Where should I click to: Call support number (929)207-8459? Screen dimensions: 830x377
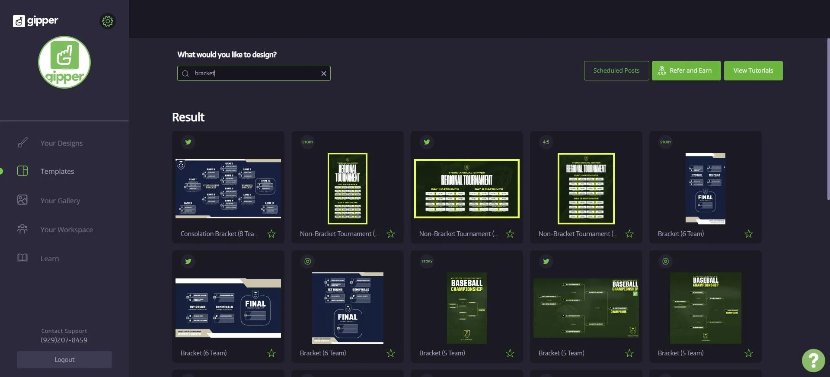click(x=64, y=340)
